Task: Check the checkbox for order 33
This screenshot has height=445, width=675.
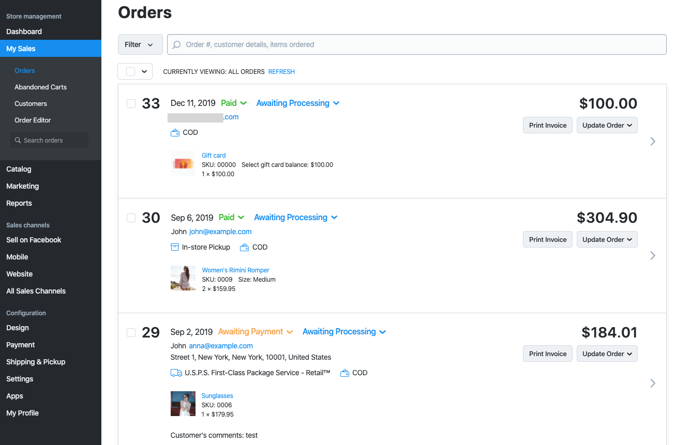Action: (x=131, y=103)
